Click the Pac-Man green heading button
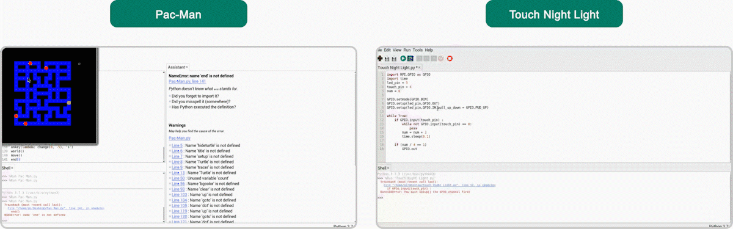Screen dimensions: 733x229 (178, 15)
